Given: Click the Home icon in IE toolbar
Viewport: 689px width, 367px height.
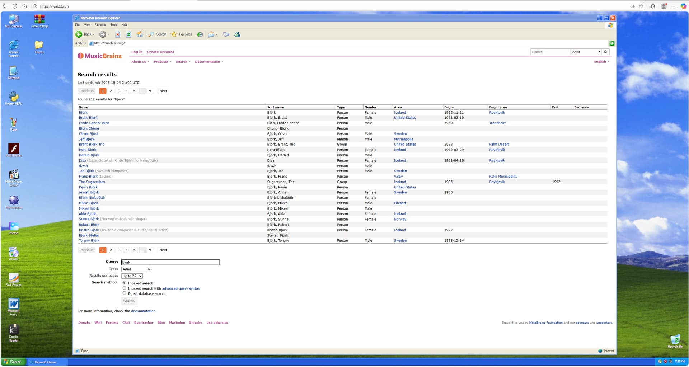Looking at the screenshot, I should tap(140, 34).
